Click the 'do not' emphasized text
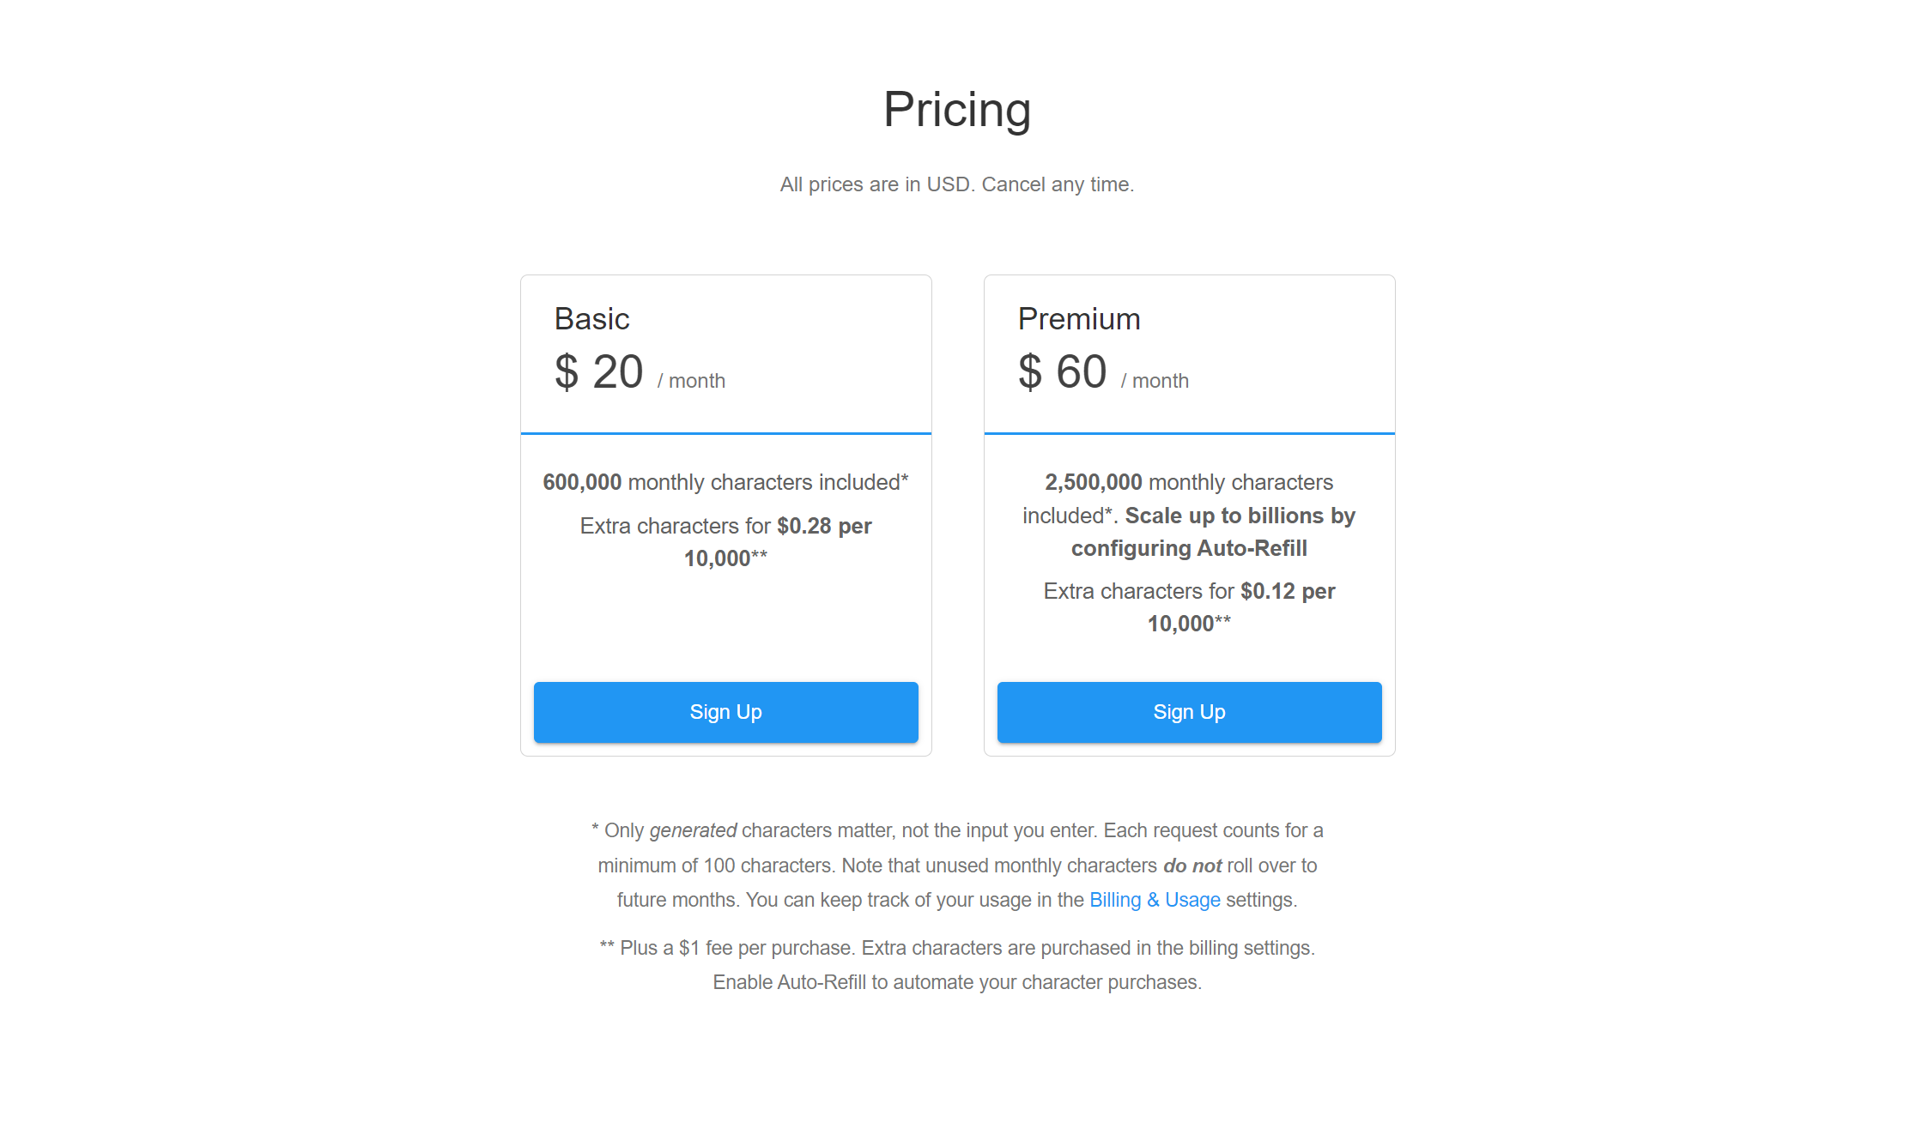 tap(1191, 866)
